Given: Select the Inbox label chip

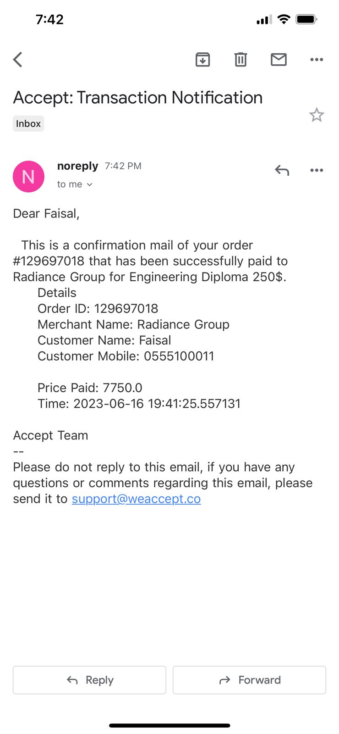Looking at the screenshot, I should click(28, 124).
